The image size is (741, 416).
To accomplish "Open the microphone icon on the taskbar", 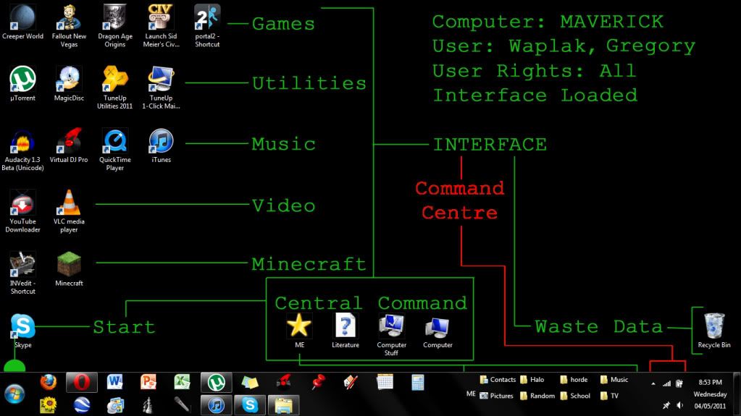I will 182,405.
